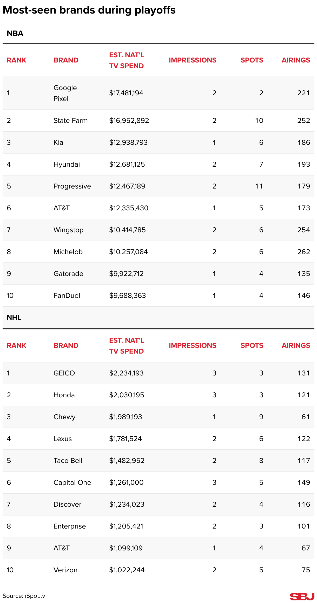
Task: Click NBA table's IMPRESSIONS column header
Action: pos(193,60)
